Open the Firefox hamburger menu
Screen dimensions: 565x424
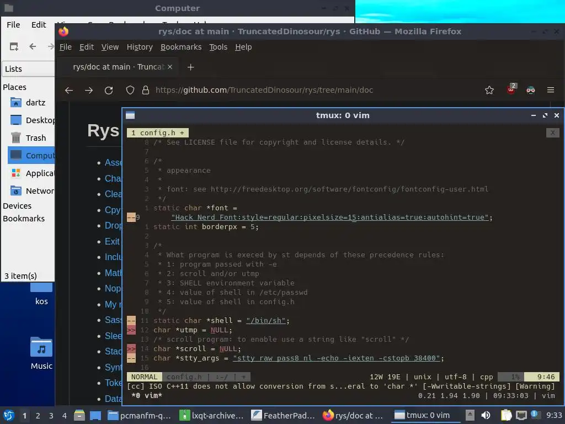click(x=551, y=90)
